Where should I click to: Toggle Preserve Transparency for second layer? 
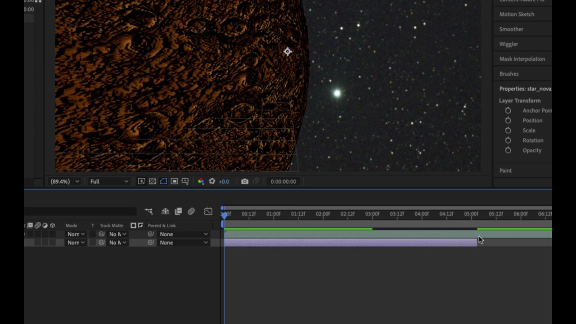[93, 243]
